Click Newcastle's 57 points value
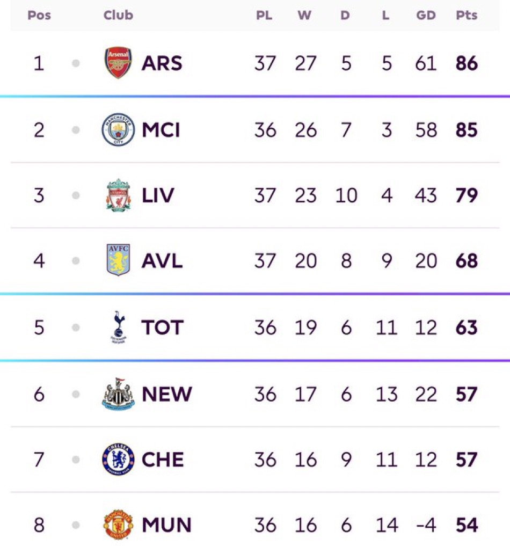The height and width of the screenshot is (546, 510). click(x=467, y=395)
